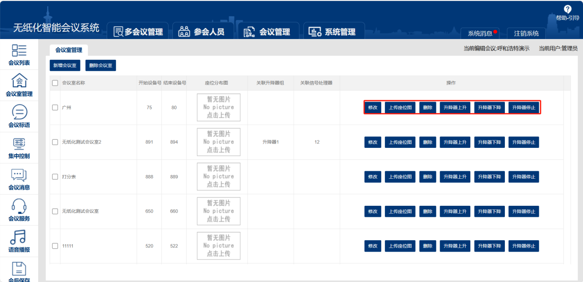This screenshot has width=583, height=282.
Task: Click 上传座位图 for the 广州 room
Action: coord(400,107)
